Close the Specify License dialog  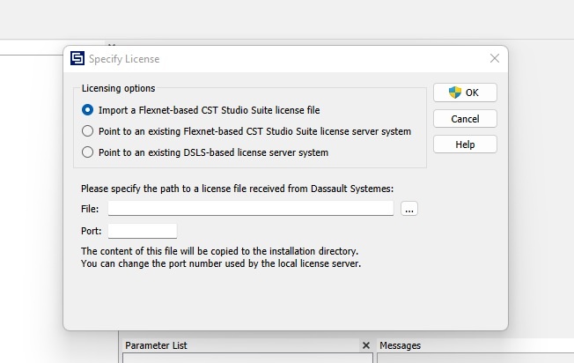click(x=494, y=59)
